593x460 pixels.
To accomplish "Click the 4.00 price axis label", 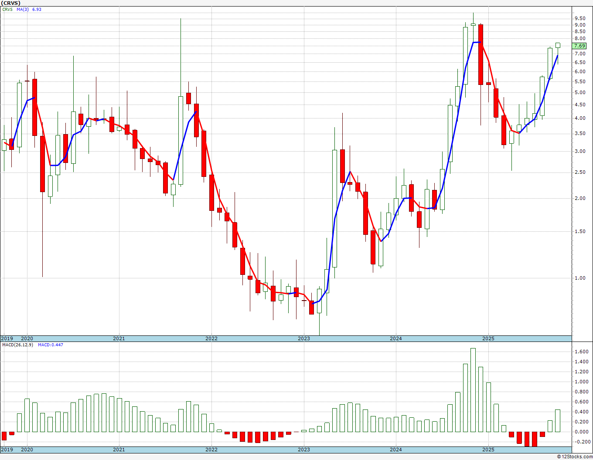I will tap(579, 118).
